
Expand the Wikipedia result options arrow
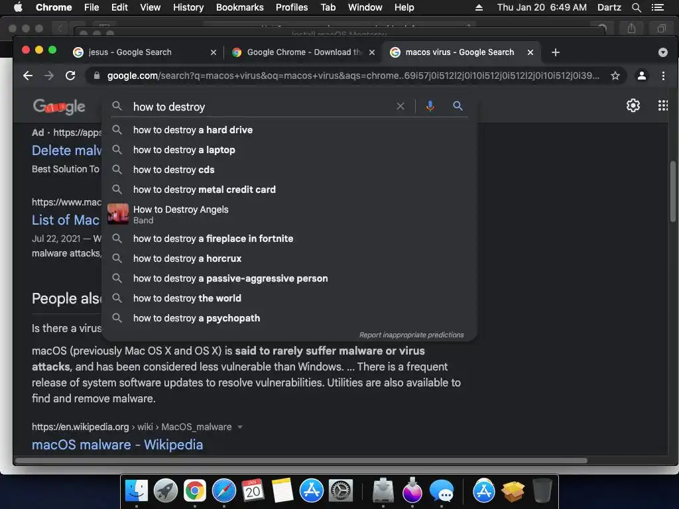[240, 427]
